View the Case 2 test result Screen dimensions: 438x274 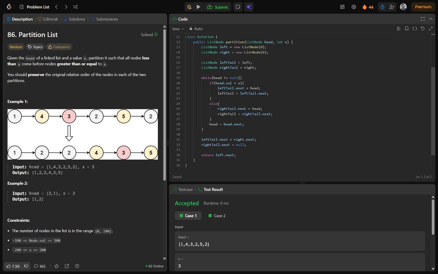(x=217, y=216)
